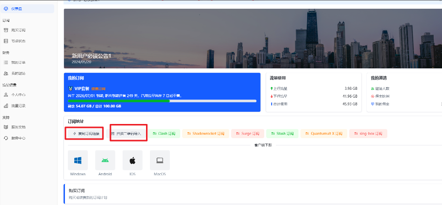The image size is (442, 205).
Task: Click the 购买订阅 cart icon in sidebar
Action: (x=6, y=30)
